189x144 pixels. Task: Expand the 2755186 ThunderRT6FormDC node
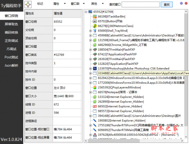[90, 125]
